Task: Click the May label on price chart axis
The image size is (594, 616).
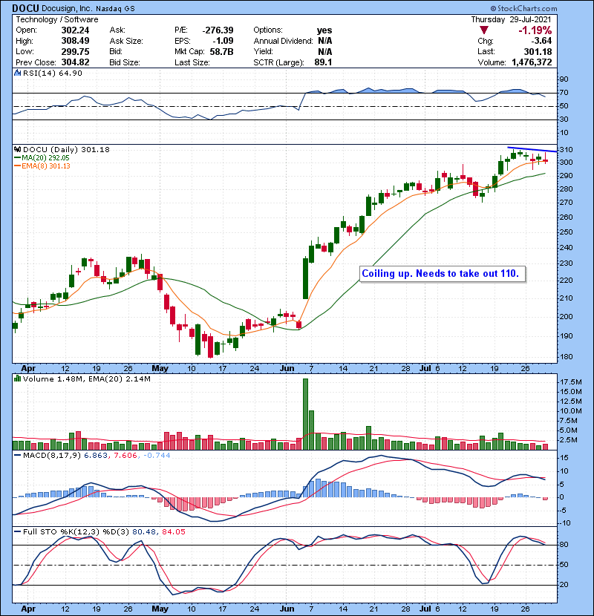Action: [x=160, y=369]
